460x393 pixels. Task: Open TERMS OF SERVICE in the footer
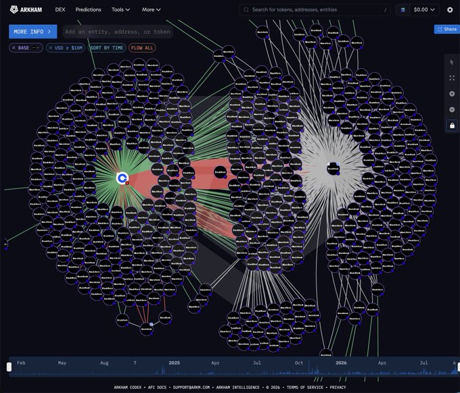click(305, 388)
